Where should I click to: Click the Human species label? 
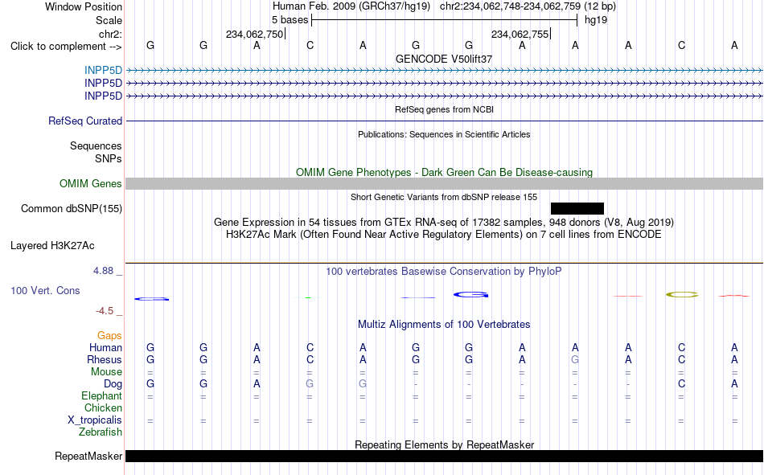[x=105, y=347]
